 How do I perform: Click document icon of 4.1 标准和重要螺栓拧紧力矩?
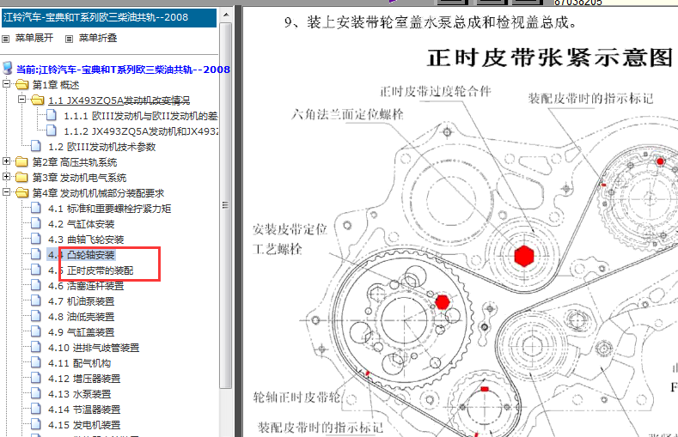36,208
